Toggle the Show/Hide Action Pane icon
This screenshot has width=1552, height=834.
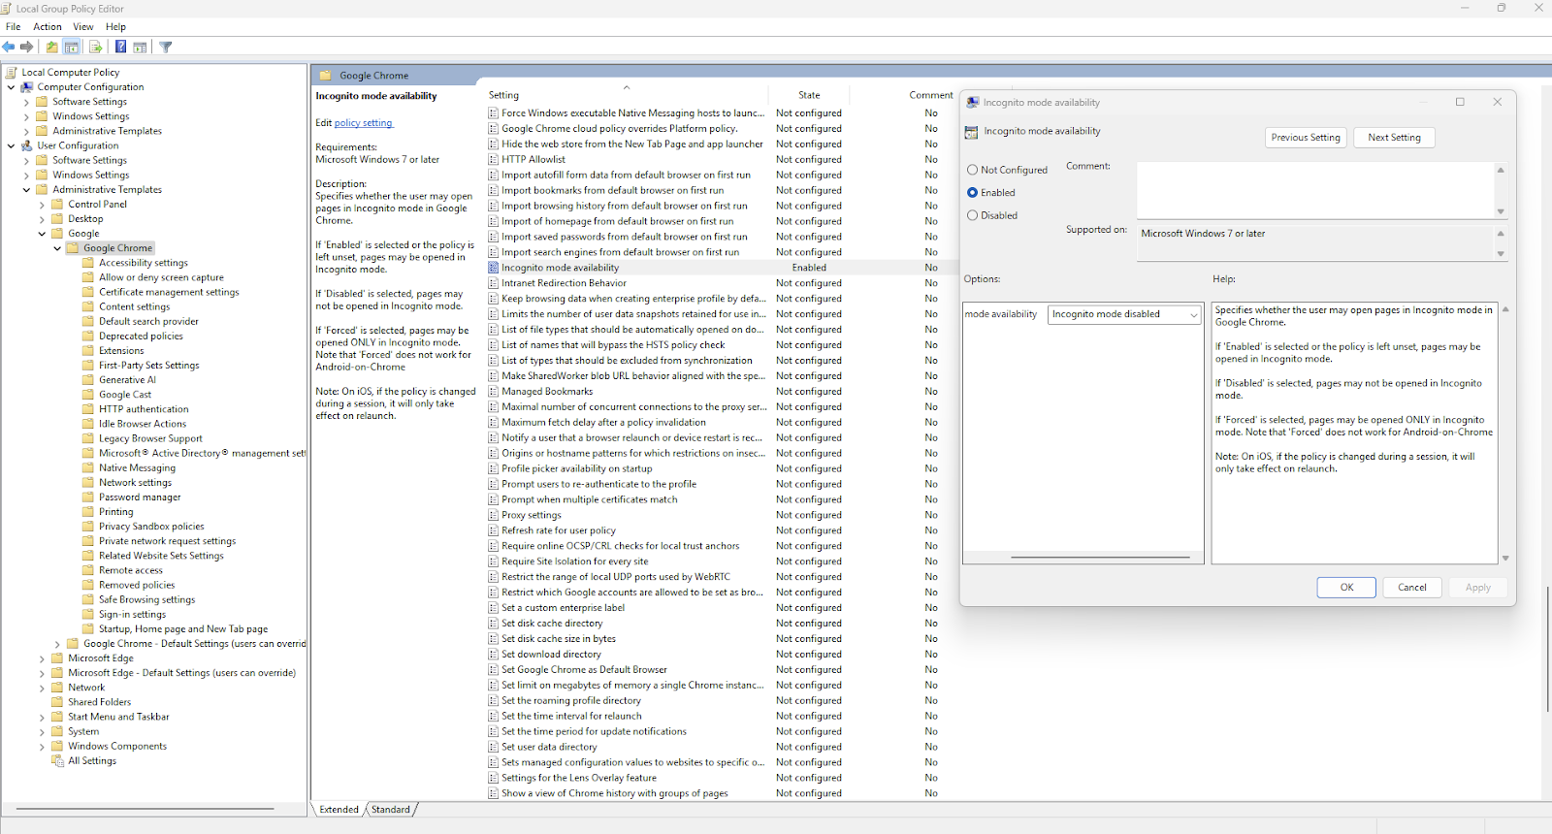(140, 47)
